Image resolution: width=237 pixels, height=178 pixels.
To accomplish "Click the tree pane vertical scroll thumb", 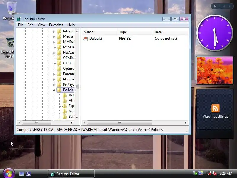I will click(77, 86).
